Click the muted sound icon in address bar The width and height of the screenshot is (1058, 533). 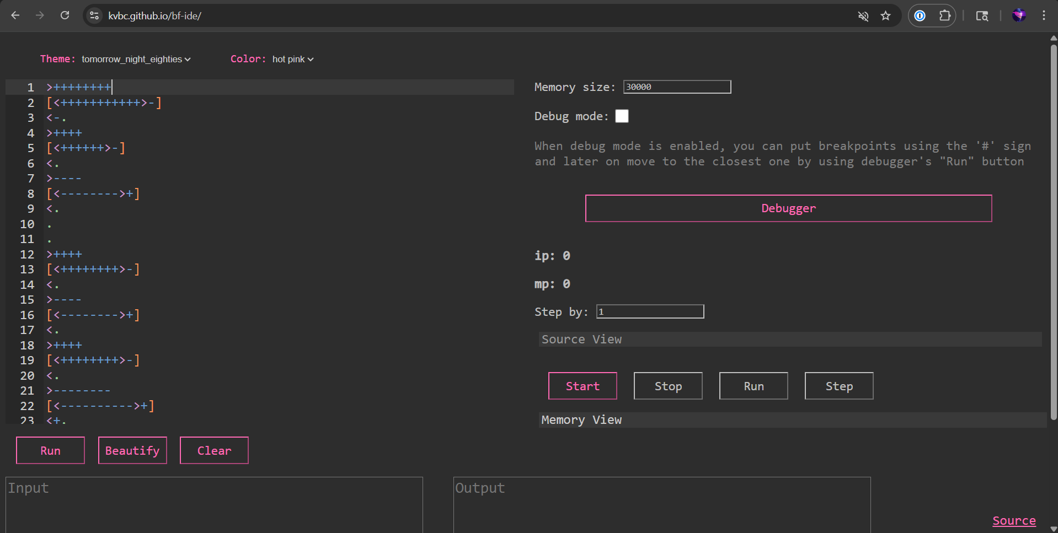[x=863, y=16]
